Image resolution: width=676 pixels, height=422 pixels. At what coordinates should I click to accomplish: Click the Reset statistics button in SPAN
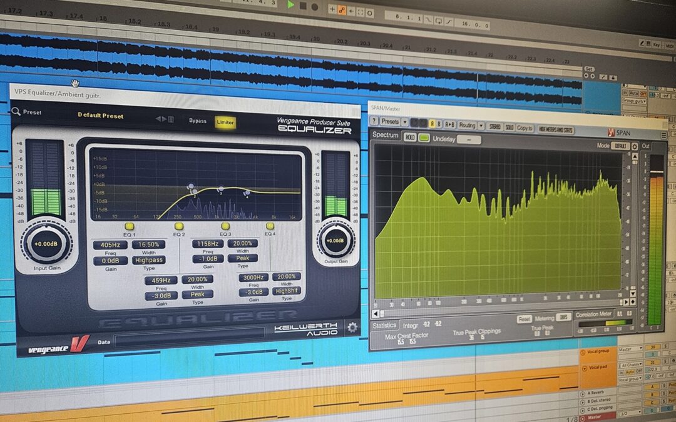(x=524, y=319)
